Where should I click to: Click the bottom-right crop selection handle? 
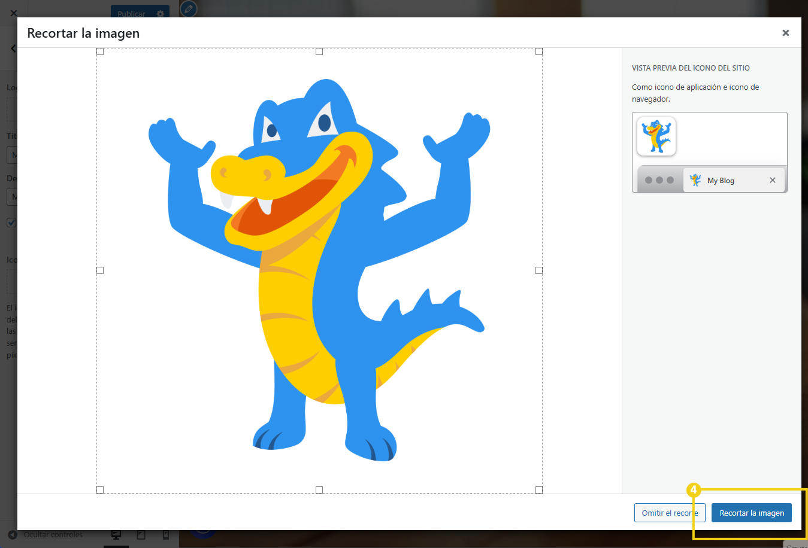tap(538, 489)
